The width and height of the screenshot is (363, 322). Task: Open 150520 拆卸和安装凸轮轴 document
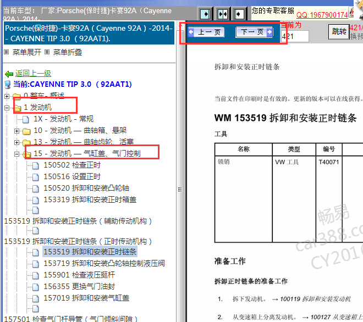86,188
